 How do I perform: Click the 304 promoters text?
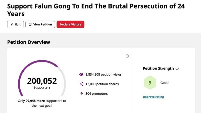click(96, 94)
